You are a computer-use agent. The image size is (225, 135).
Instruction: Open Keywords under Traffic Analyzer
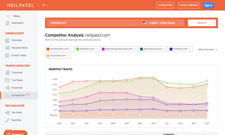(x=17, y=87)
